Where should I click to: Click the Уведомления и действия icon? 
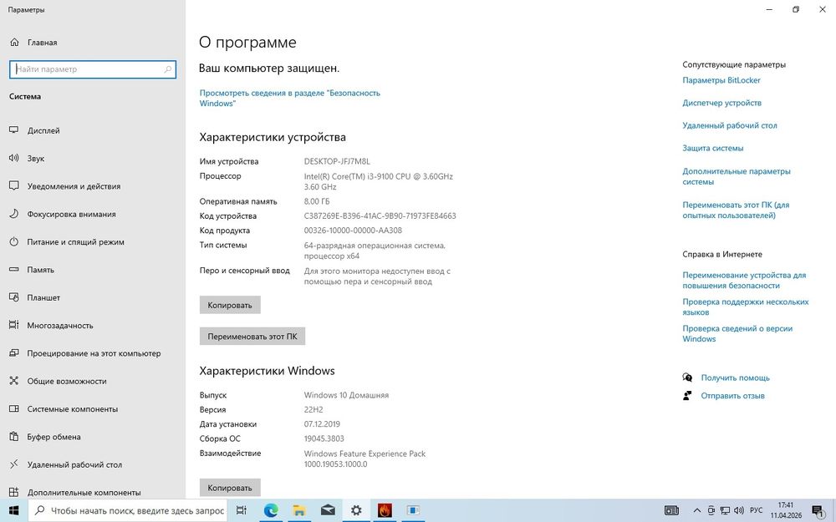pos(14,186)
